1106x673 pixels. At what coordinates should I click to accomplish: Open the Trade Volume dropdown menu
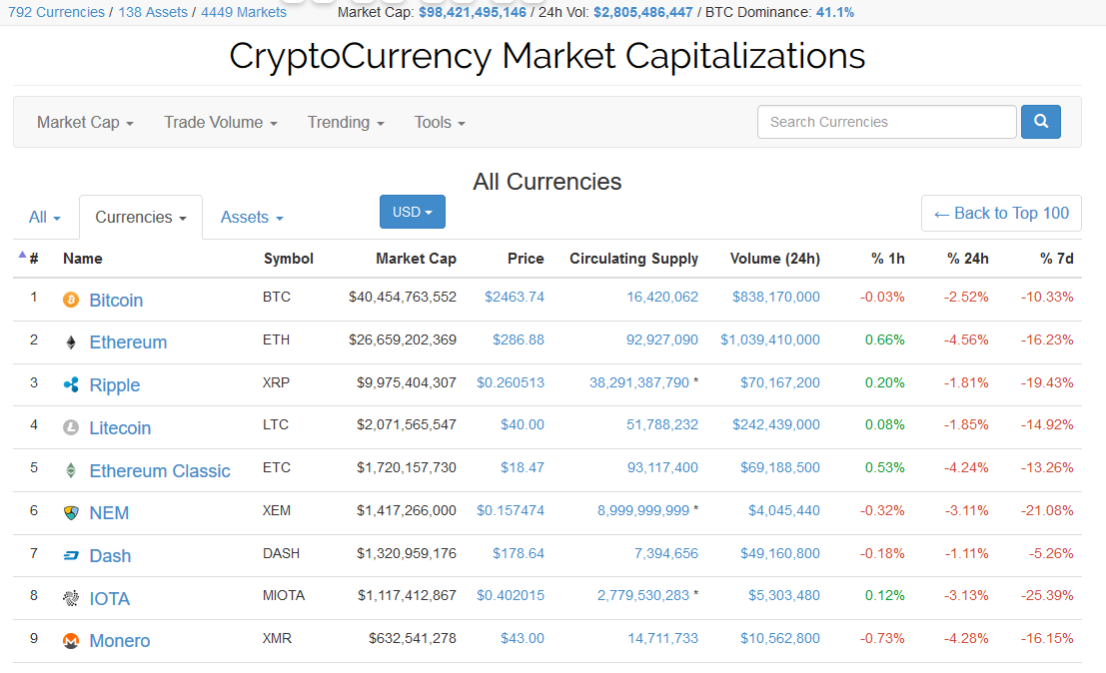pyautogui.click(x=220, y=123)
